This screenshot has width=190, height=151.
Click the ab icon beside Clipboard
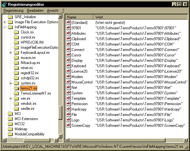(68, 39)
